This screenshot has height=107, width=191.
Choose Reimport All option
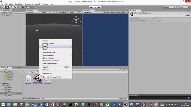[55, 73]
